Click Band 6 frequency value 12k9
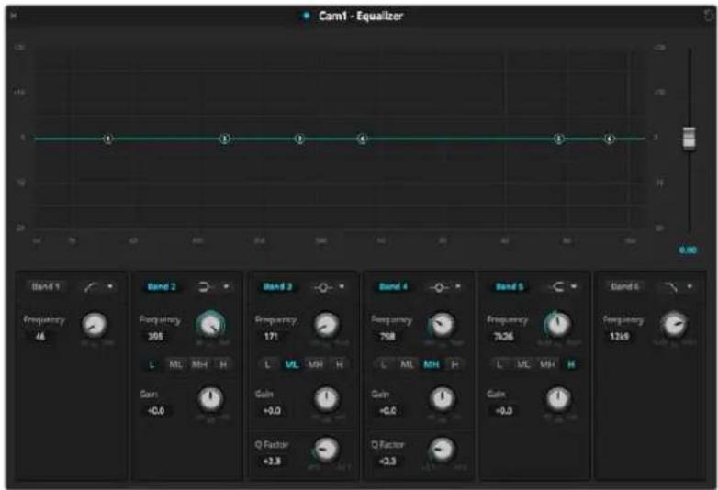 (x=619, y=336)
